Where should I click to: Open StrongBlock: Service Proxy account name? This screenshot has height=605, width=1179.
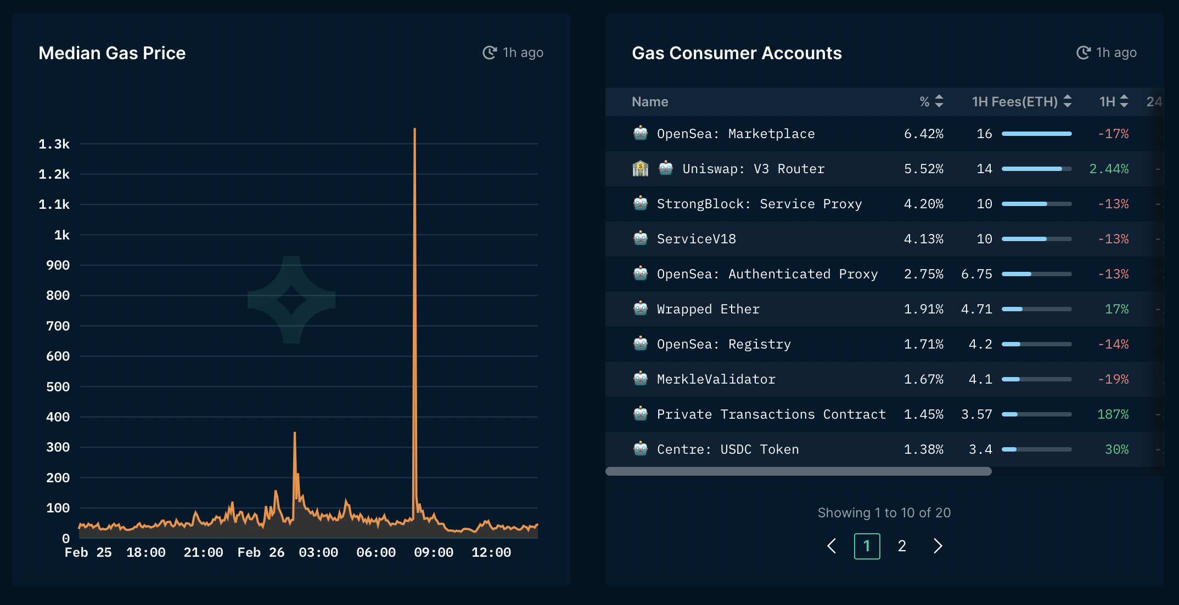click(x=760, y=204)
